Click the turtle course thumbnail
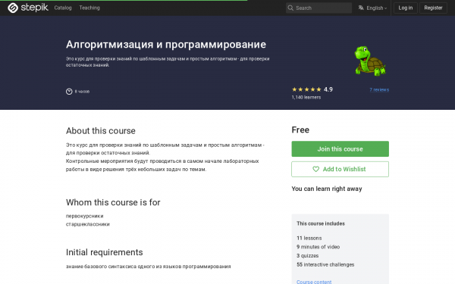 (370, 61)
